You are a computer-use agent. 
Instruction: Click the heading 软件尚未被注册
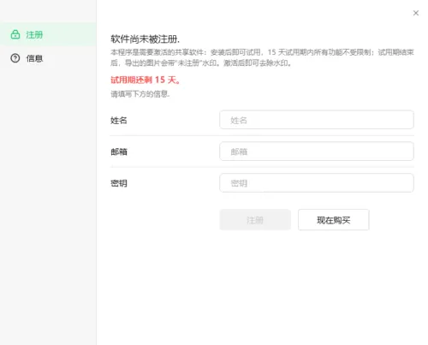(145, 39)
